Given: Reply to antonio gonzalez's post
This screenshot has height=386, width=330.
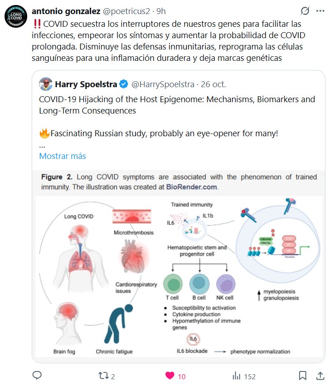Looking at the screenshot, I should coord(37,376).
